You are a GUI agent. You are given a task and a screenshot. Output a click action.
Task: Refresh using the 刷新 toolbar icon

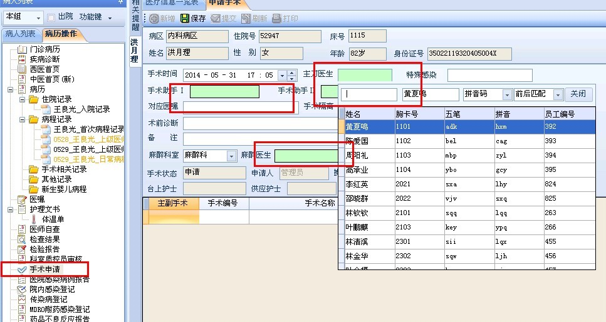pos(246,18)
